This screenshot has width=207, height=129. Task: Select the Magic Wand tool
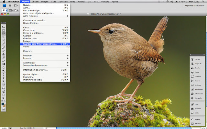(4, 37)
